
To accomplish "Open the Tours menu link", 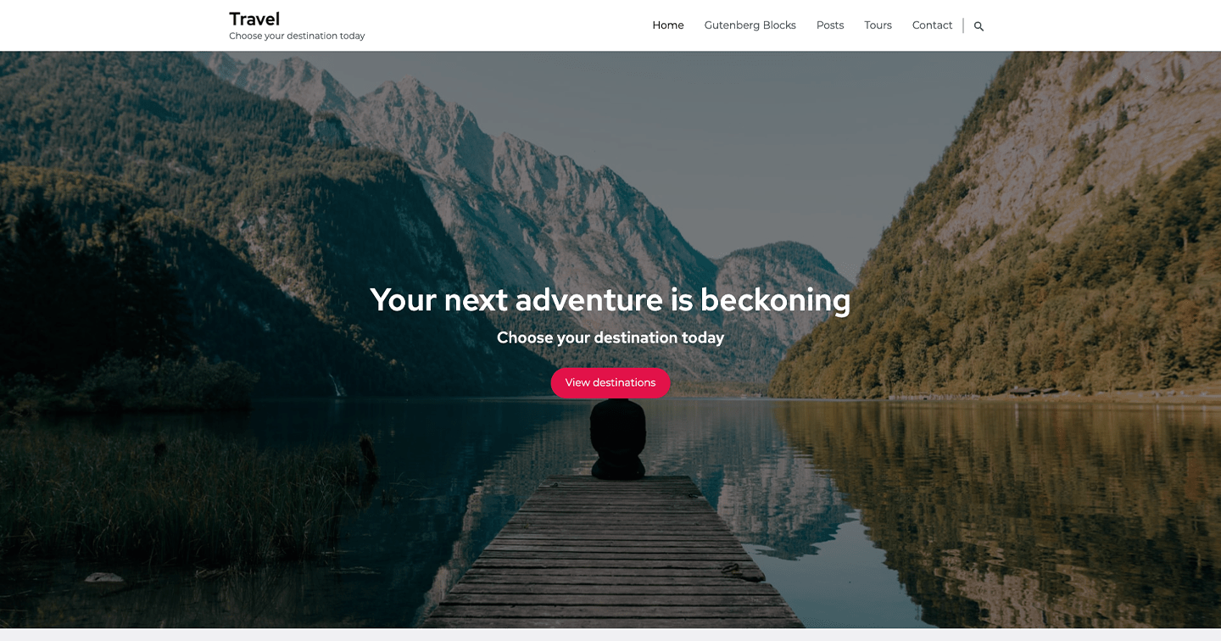I will (x=878, y=25).
